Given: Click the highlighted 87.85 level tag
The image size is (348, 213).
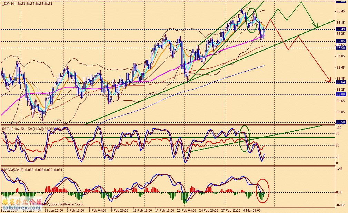Looking at the screenshot, I should [341, 41].
